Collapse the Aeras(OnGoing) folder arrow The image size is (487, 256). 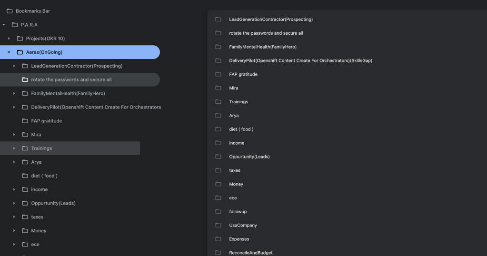pos(9,52)
